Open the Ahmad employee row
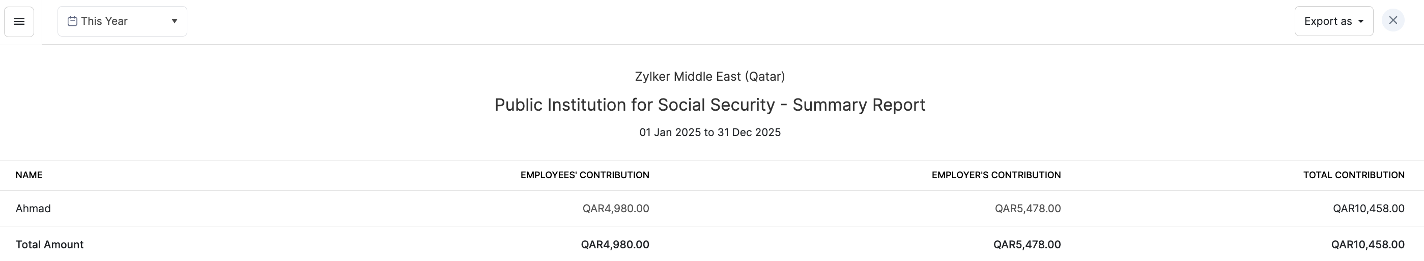This screenshot has width=1424, height=261. click(x=33, y=209)
